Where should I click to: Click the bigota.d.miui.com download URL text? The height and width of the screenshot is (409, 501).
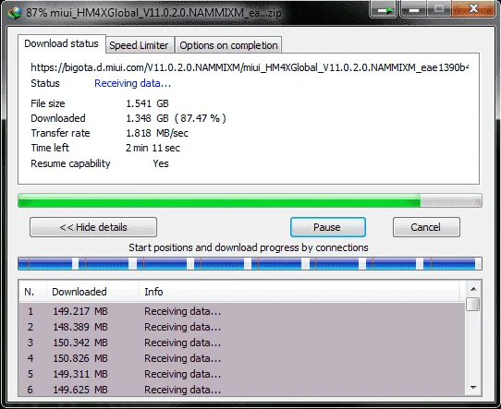point(250,67)
